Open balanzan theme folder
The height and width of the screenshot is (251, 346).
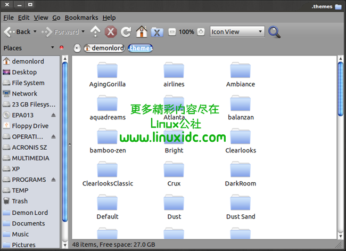pos(240,108)
